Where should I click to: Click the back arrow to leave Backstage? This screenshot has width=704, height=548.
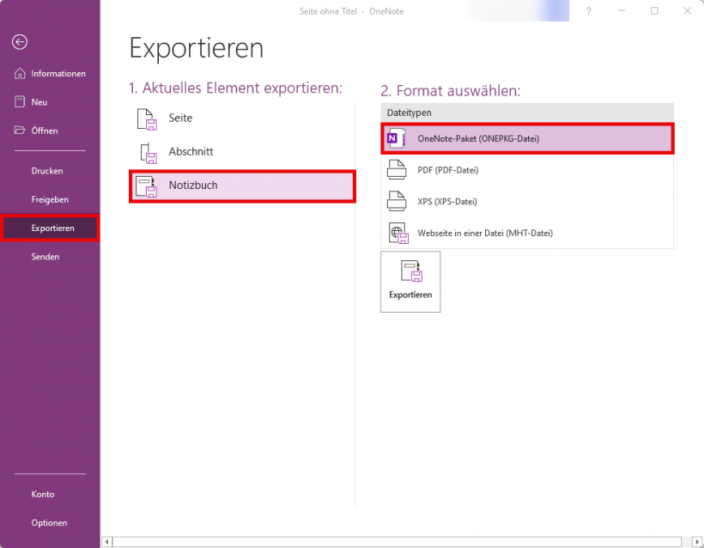coord(20,42)
